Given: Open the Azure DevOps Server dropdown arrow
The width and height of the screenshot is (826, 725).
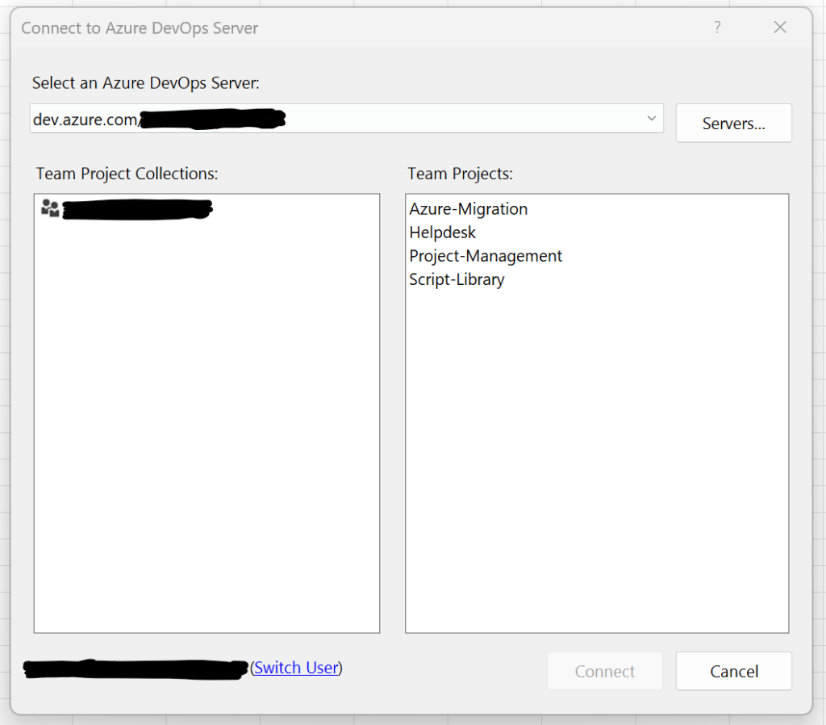Looking at the screenshot, I should 651,119.
